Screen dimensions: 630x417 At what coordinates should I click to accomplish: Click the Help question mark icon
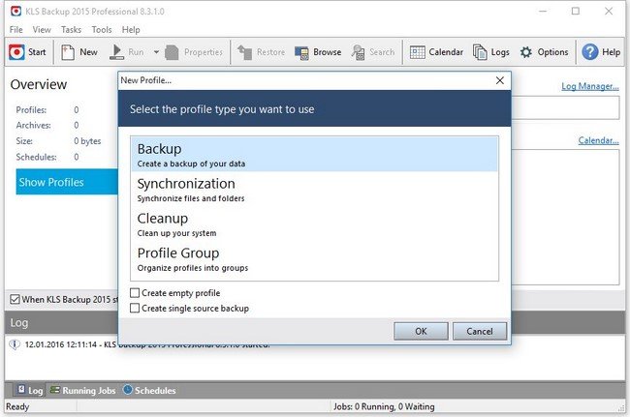click(x=590, y=52)
